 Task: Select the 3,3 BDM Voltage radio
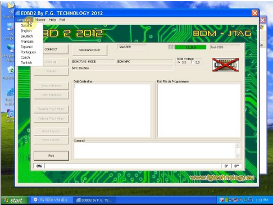point(179,62)
